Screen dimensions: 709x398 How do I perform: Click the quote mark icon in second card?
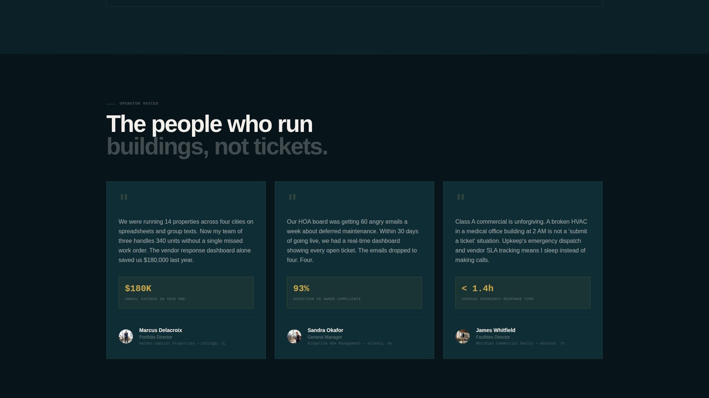pyautogui.click(x=292, y=197)
